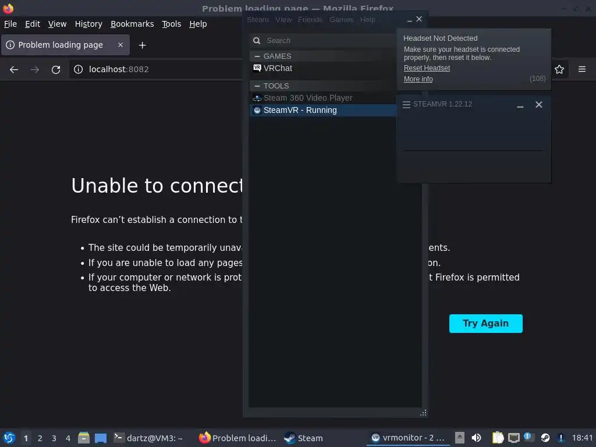Click the 18:41 clock in the taskbar
Screen dimensions: 596x447
coord(582,438)
